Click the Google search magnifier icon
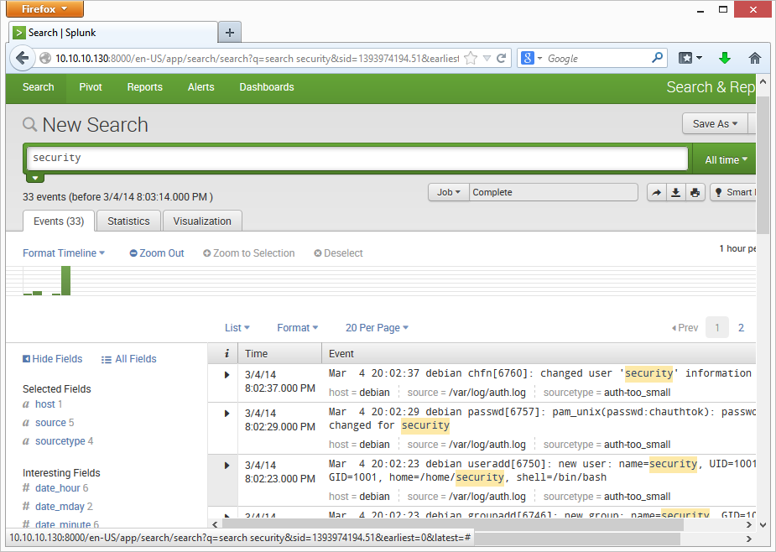Image resolution: width=776 pixels, height=552 pixels. [657, 58]
